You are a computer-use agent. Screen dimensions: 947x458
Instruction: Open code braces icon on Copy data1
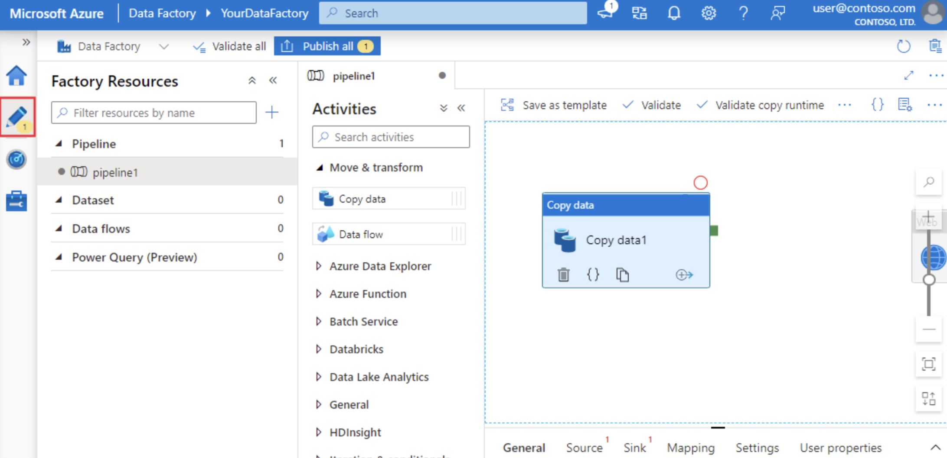pos(593,274)
